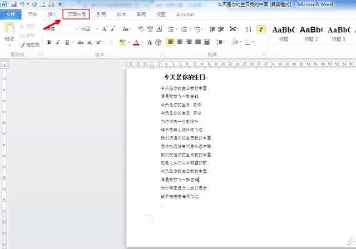356x249 pixels.
Task: Click the 复制 (Copy) button
Action: (27, 36)
